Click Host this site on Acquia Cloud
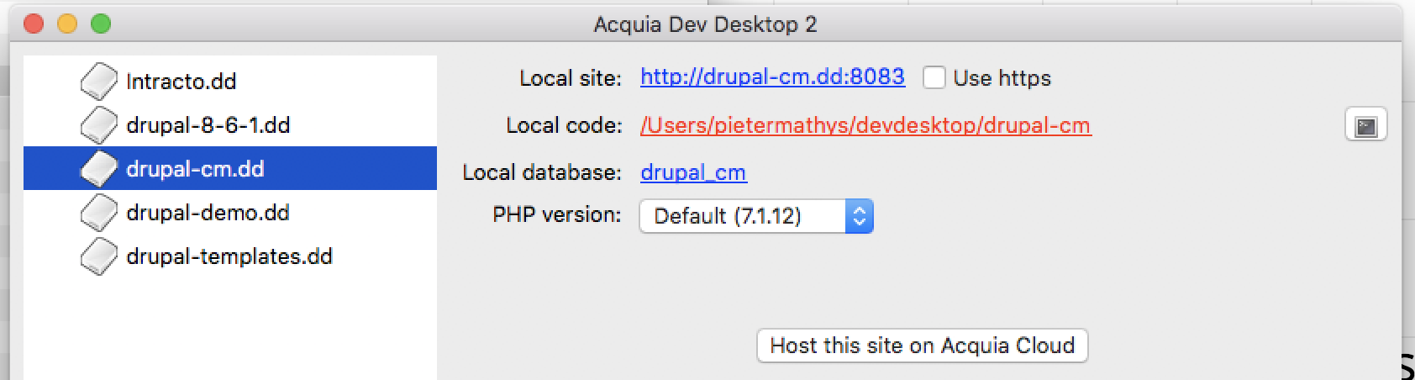This screenshot has width=1415, height=380. (x=923, y=346)
